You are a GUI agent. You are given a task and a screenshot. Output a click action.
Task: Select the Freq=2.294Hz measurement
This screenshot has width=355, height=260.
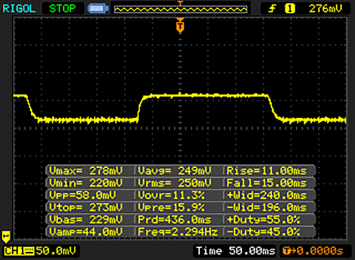pyautogui.click(x=179, y=232)
